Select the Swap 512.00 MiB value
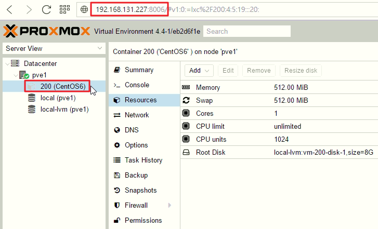 [x=291, y=100]
